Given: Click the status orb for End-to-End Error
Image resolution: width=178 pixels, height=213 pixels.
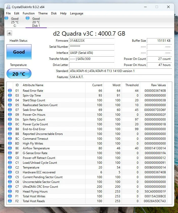Looking at the screenshot, I should tap(10, 129).
